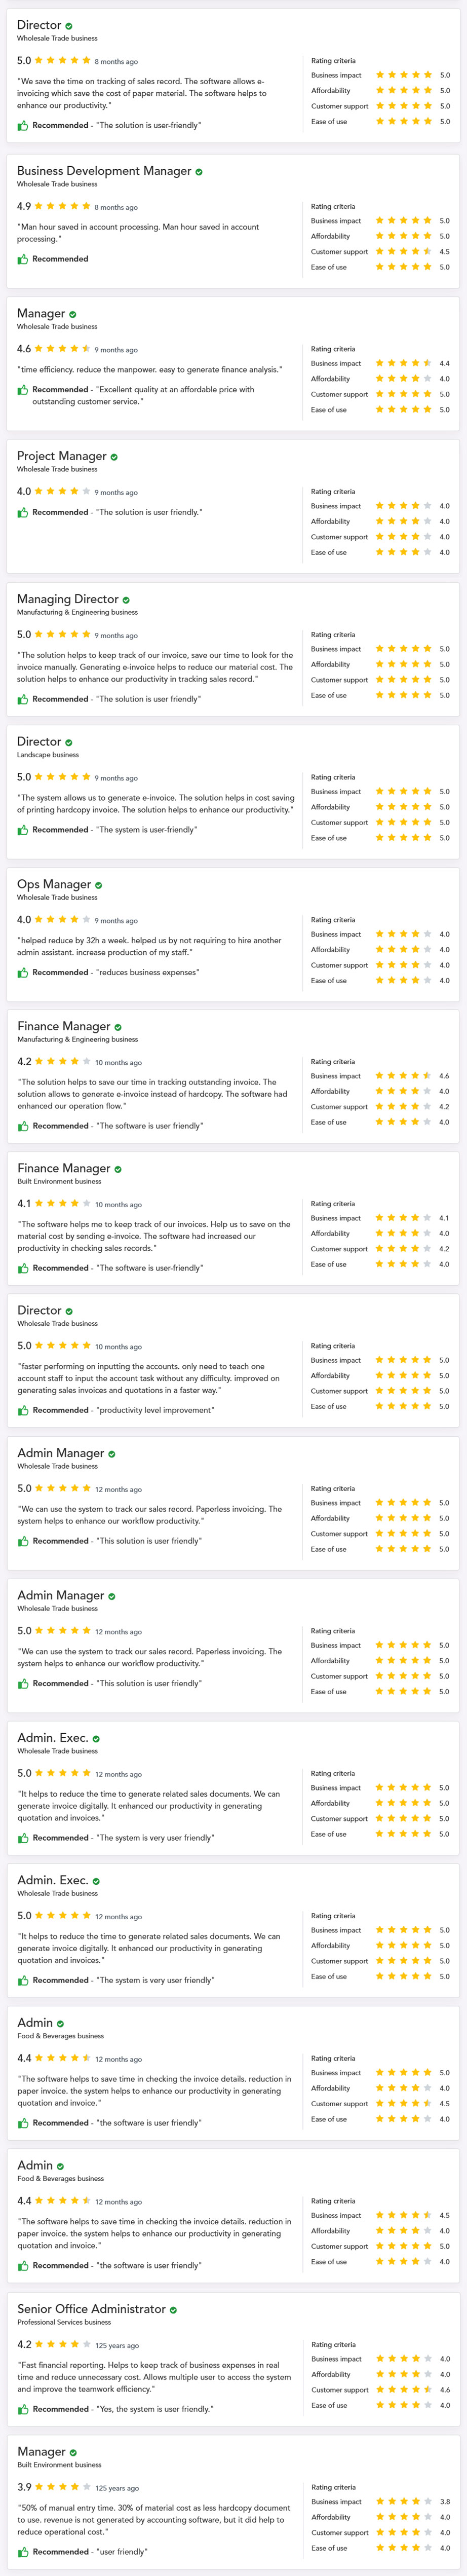Click "Professional Services business" label
The image size is (467, 2576).
coord(64,2322)
